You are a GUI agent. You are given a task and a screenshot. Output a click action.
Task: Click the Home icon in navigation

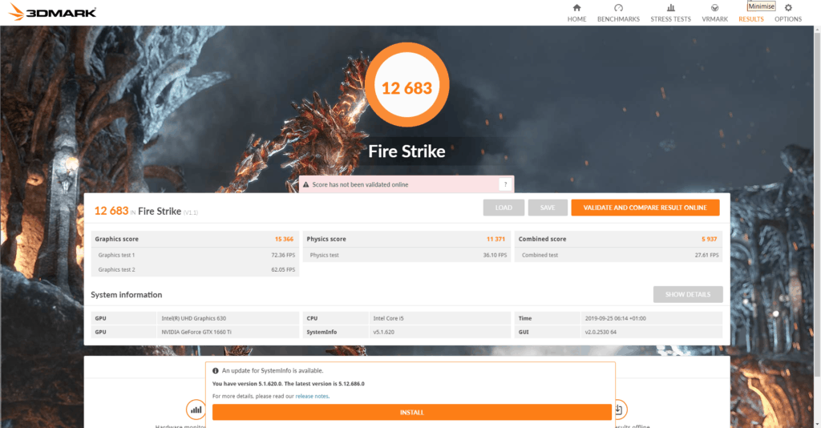tap(576, 8)
